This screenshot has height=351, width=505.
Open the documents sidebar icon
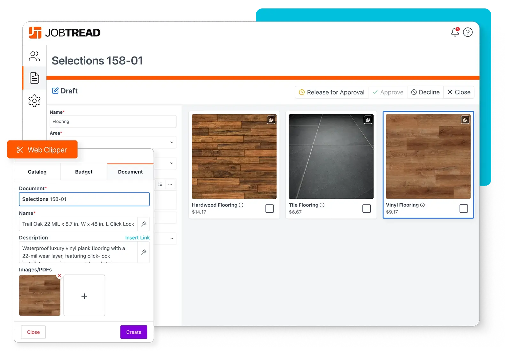(35, 78)
